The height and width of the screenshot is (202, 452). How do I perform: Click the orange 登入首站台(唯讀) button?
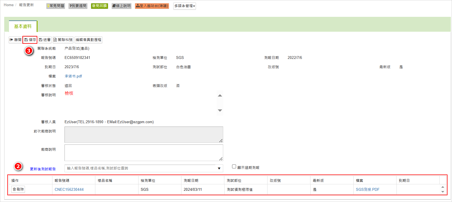[152, 6]
